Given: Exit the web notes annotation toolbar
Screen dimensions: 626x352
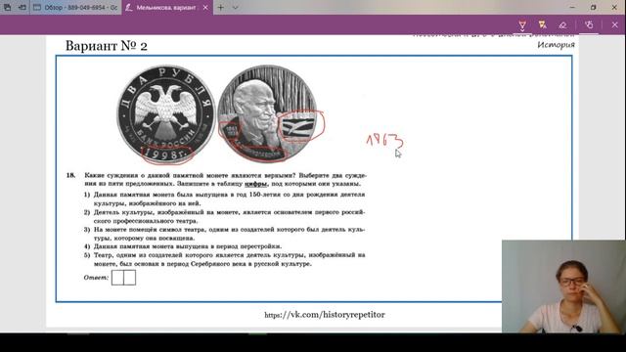Looking at the screenshot, I should (615, 24).
